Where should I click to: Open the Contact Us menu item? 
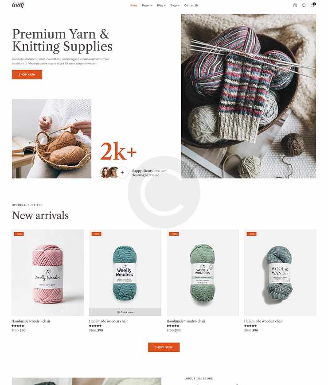(191, 5)
